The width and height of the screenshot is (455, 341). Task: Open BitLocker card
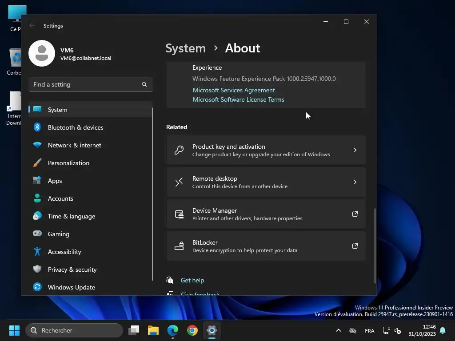point(266,246)
